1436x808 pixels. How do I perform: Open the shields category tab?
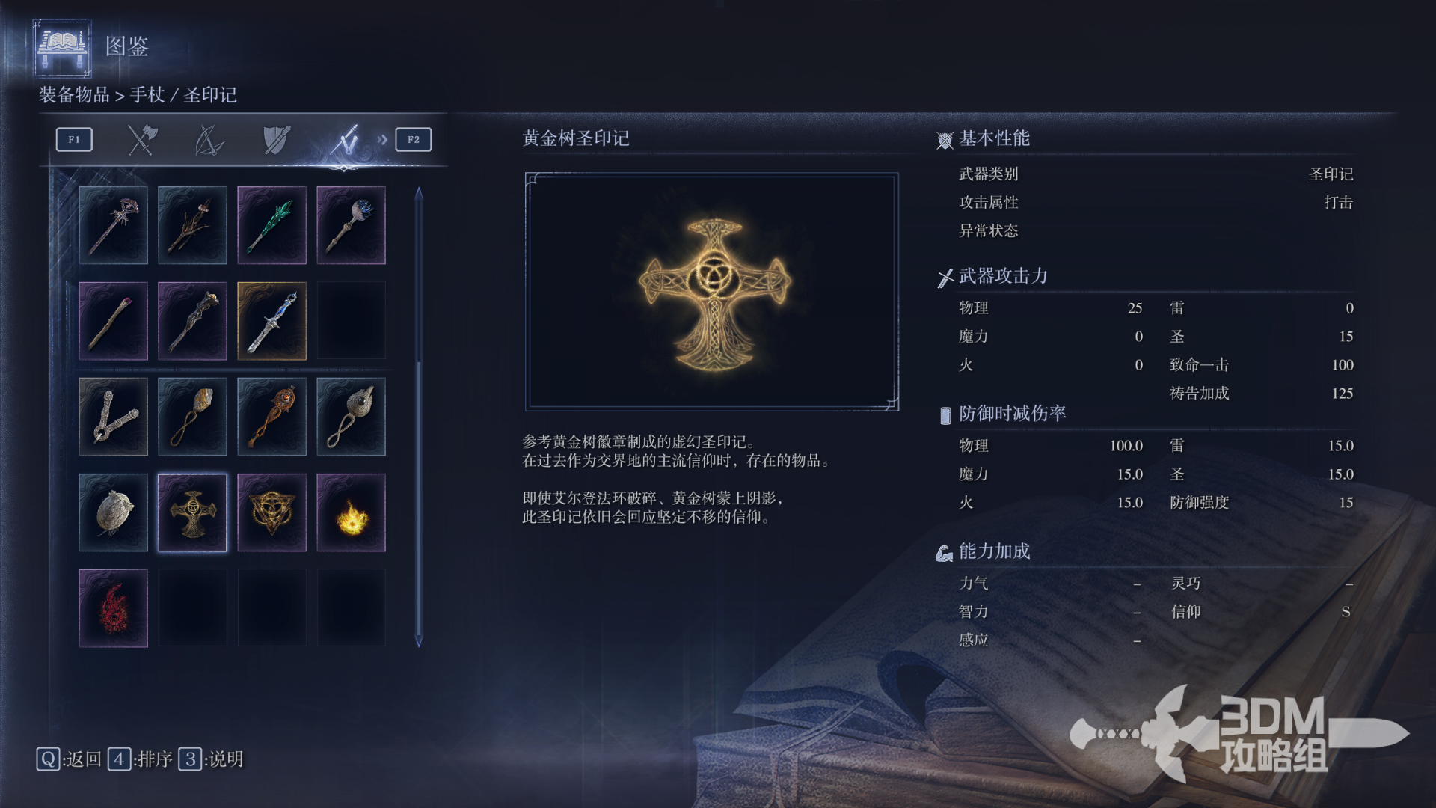(x=277, y=139)
